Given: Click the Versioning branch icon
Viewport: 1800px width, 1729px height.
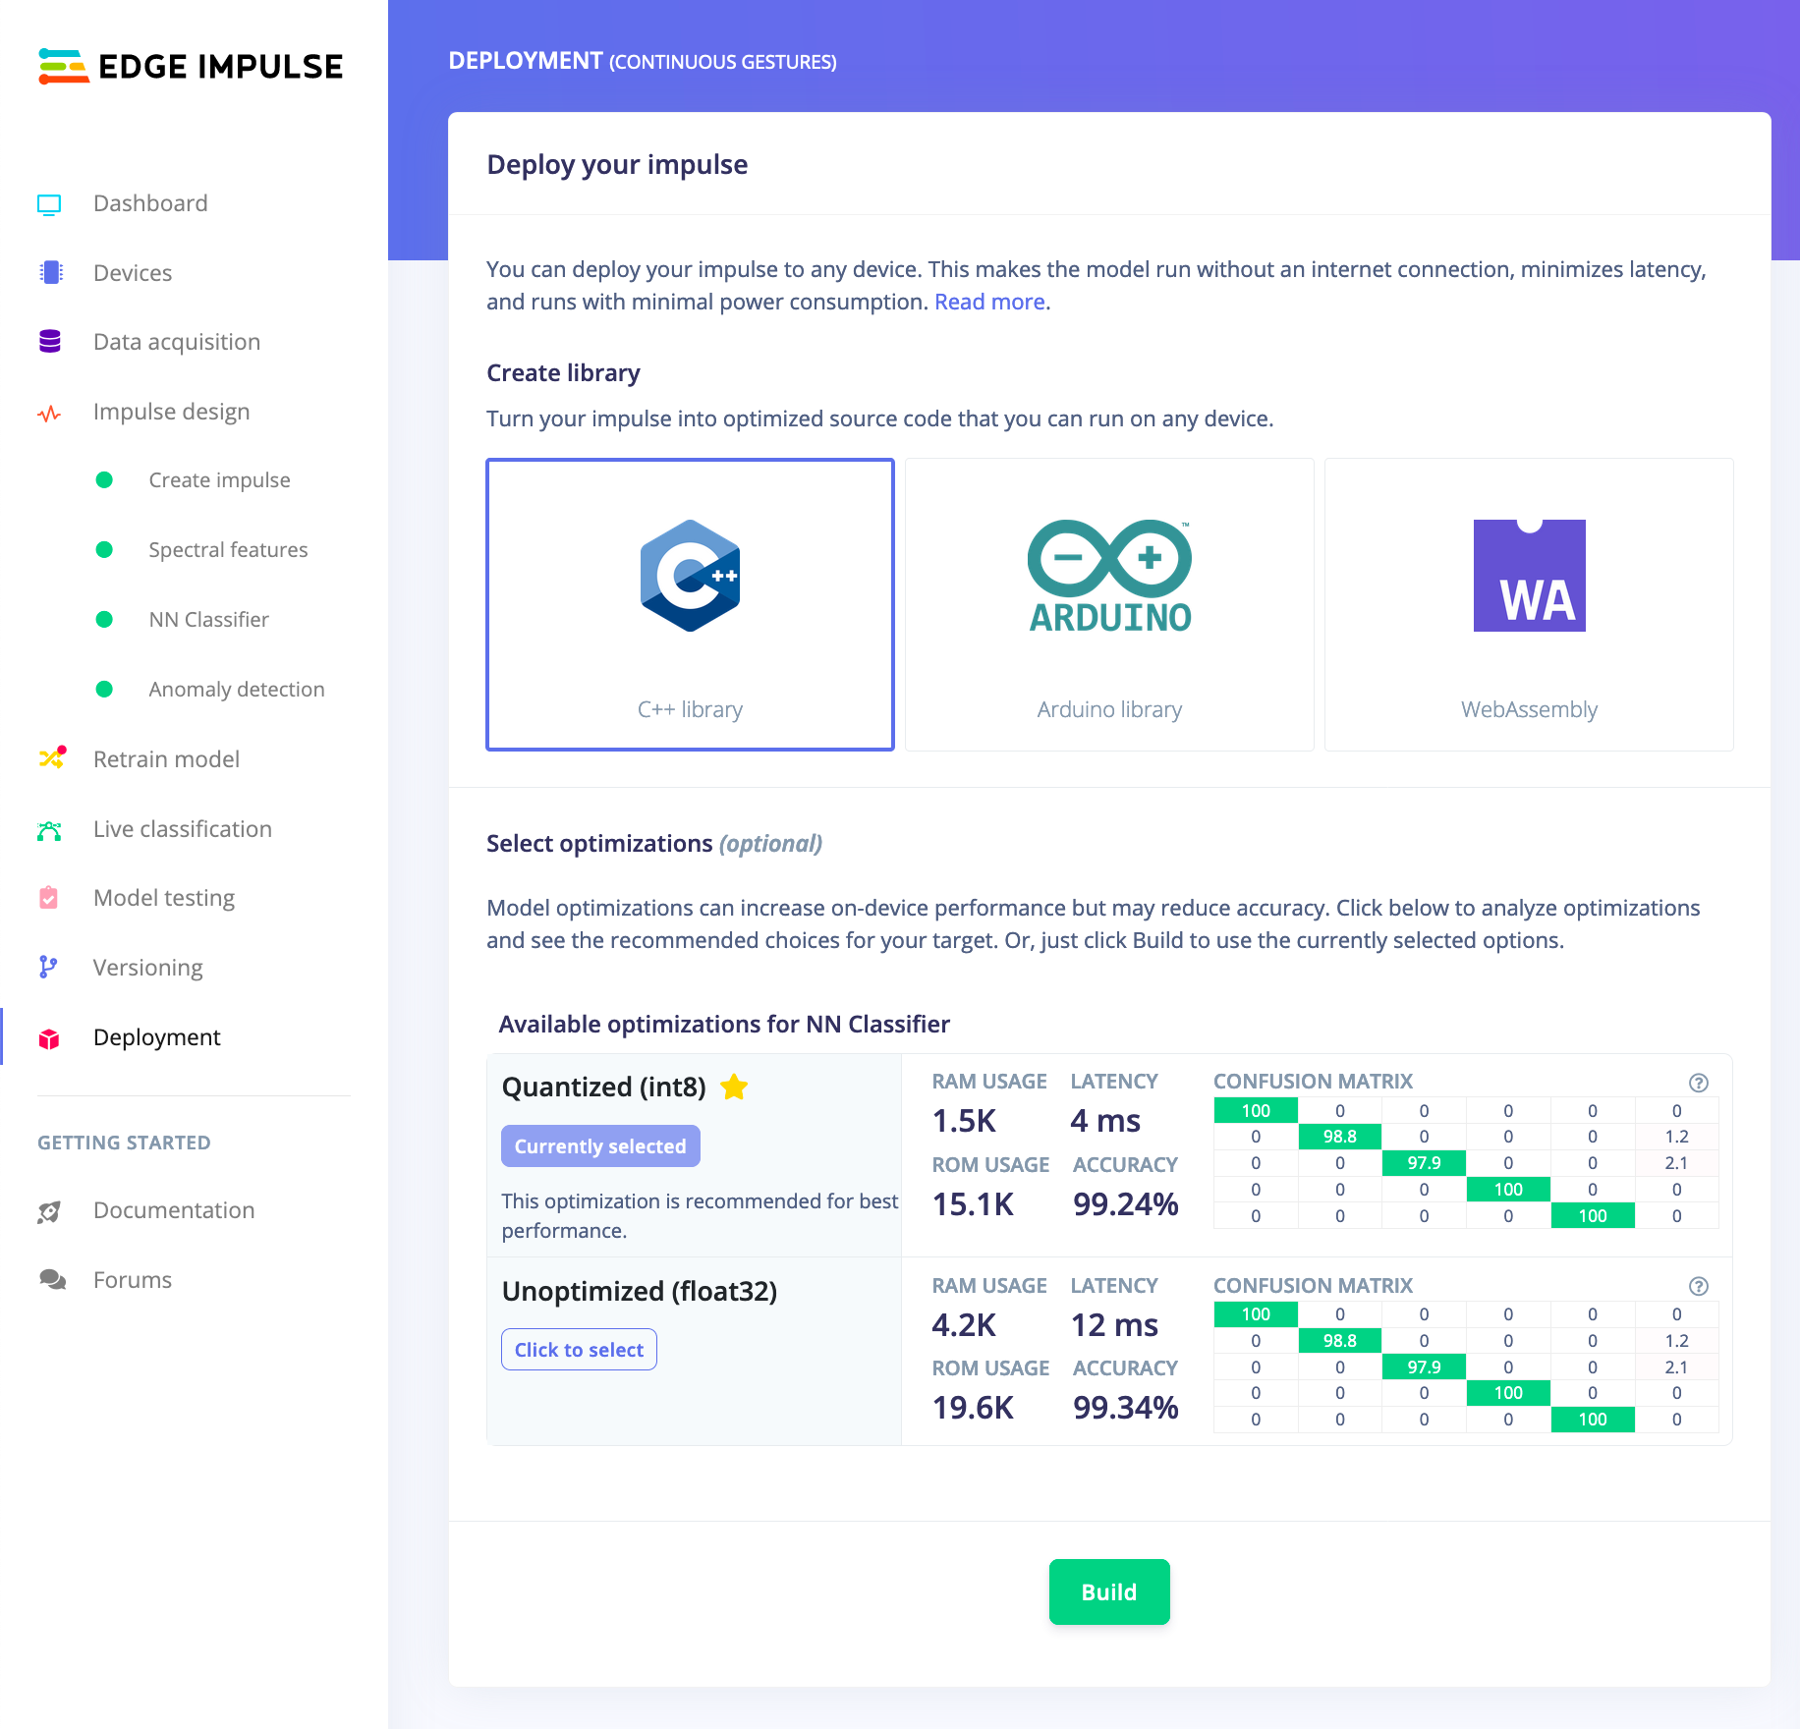Looking at the screenshot, I should click(x=48, y=967).
